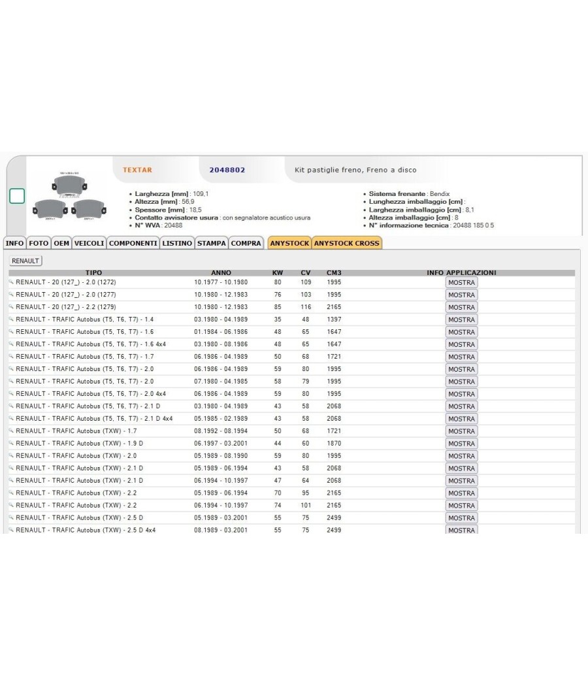Open the brake pad product thumbnail
Image resolution: width=588 pixels, height=686 pixels.
coord(69,197)
